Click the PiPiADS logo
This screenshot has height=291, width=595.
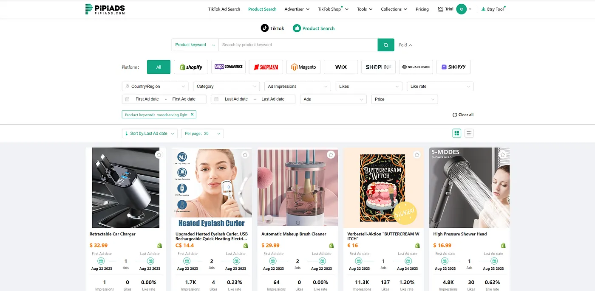coord(105,9)
